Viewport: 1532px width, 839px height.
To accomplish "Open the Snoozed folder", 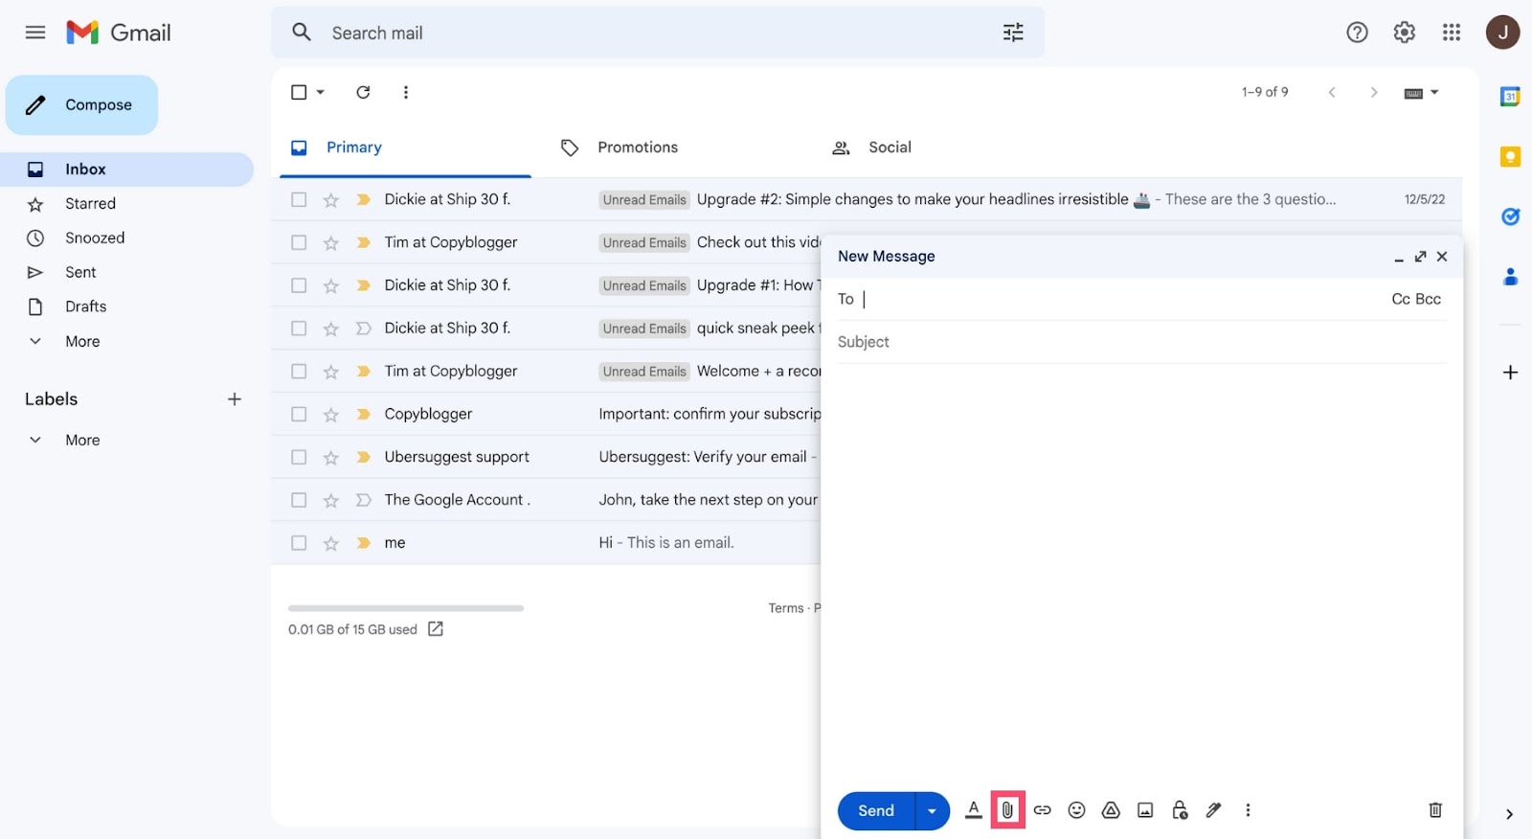I will 95,238.
